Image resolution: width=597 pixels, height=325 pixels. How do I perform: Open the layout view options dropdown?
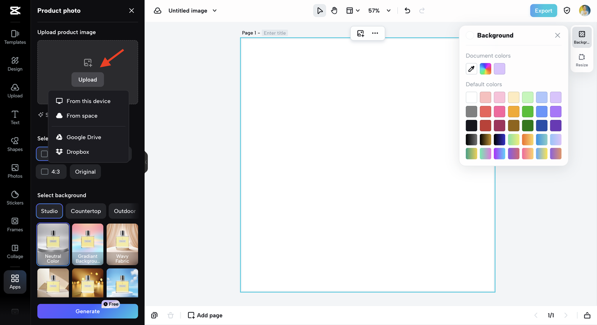[353, 11]
